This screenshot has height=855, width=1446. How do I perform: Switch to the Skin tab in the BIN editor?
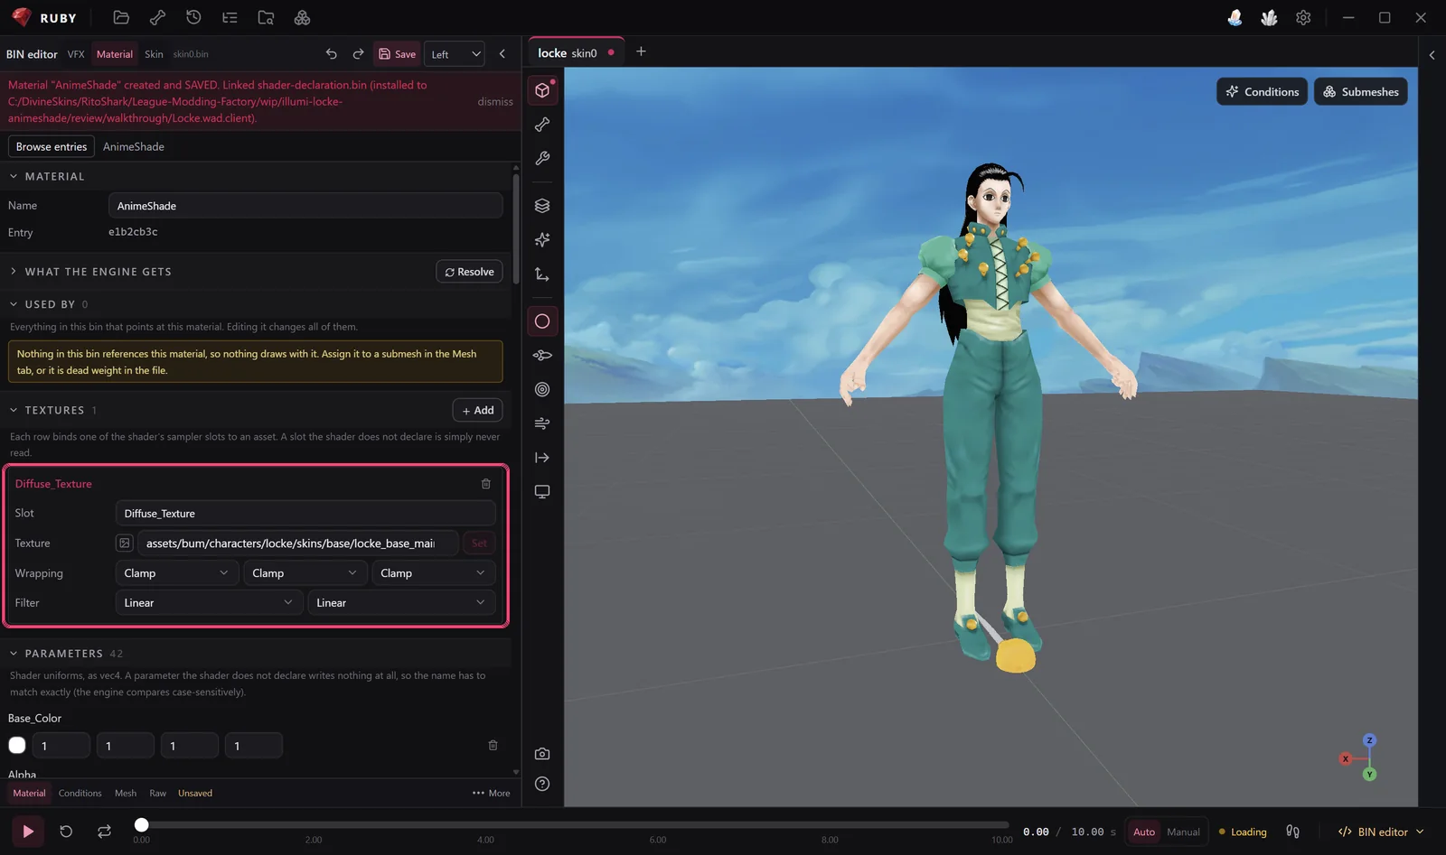pyautogui.click(x=155, y=54)
